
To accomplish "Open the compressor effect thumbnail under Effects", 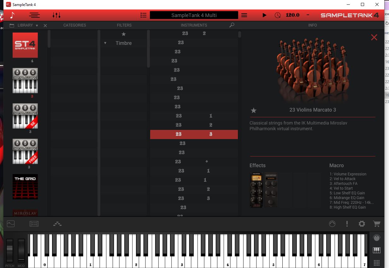I will pyautogui.click(x=256, y=190).
